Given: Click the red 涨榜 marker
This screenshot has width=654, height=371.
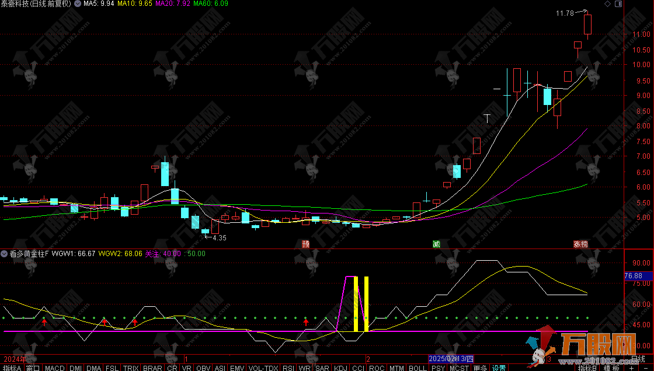Looking at the screenshot, I should click(580, 244).
